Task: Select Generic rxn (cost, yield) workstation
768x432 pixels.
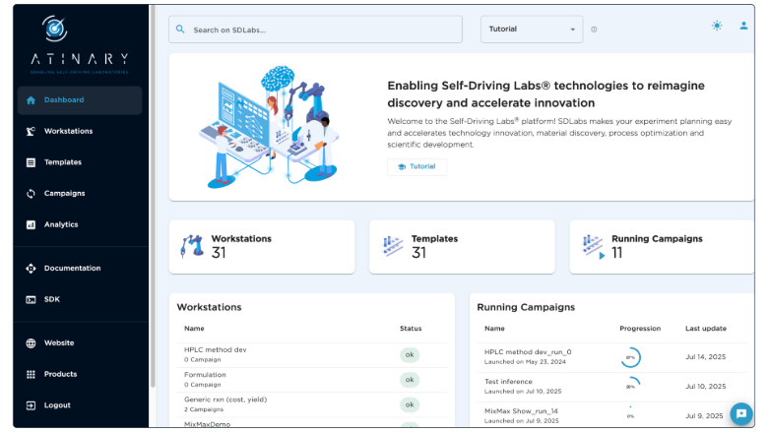Action: (312, 405)
